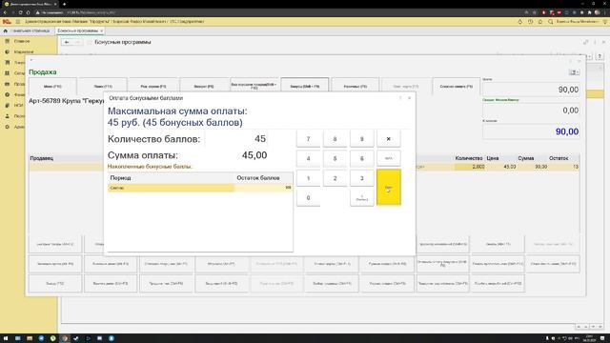Image resolution: width=610 pixels, height=343 pixels.
Task: Open search magnifier in 1C header
Action: click(551, 22)
